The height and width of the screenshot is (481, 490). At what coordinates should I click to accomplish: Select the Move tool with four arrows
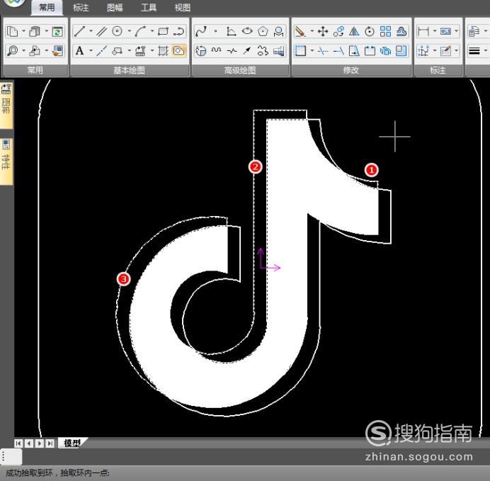(322, 32)
